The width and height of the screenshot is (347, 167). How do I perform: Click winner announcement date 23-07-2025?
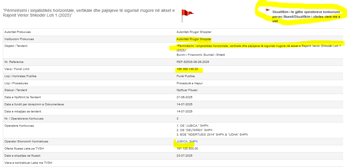(x=184, y=156)
